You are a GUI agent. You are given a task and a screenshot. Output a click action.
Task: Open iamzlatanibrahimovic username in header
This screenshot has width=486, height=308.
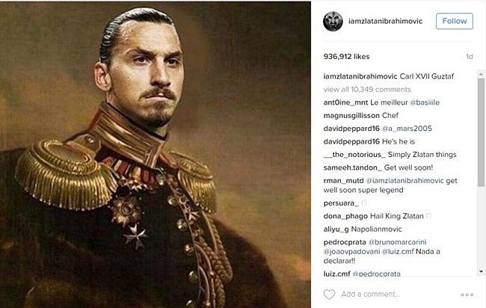(x=385, y=21)
